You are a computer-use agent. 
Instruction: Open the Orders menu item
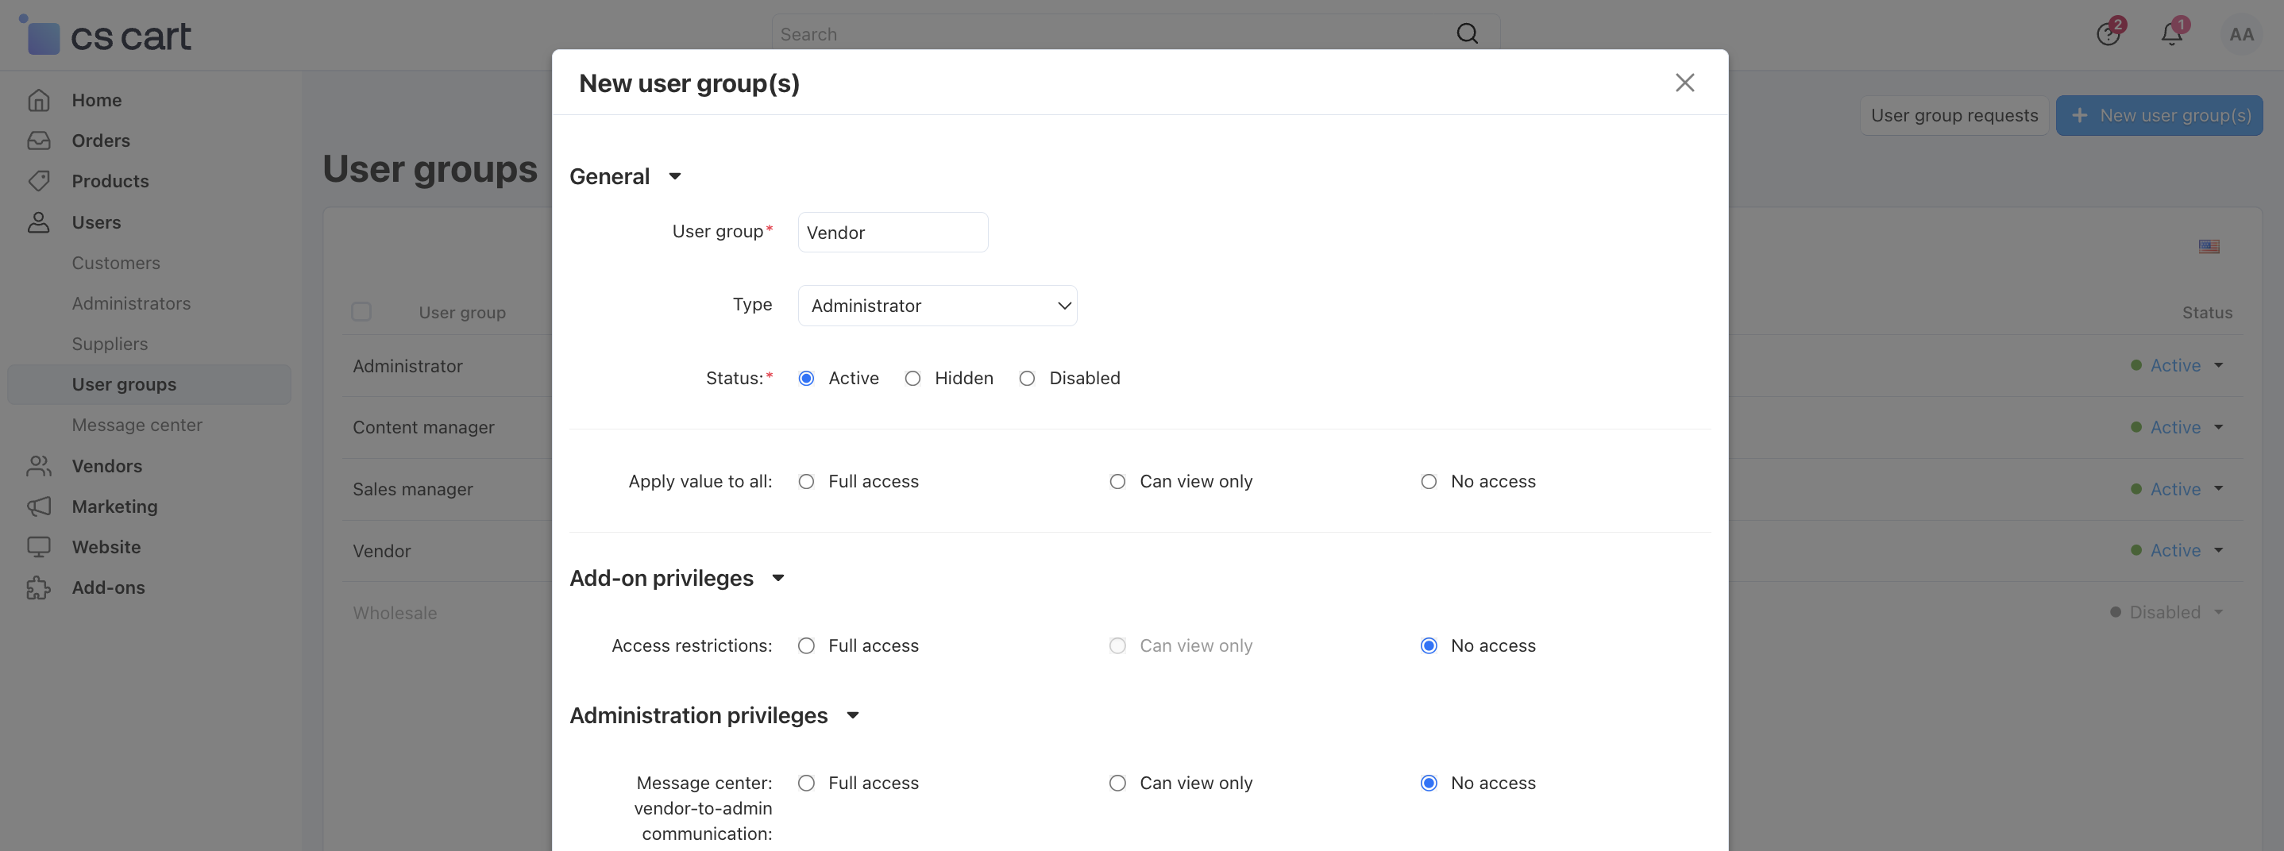[101, 141]
